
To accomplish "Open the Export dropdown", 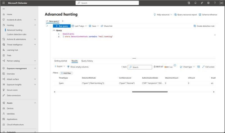I will click(60, 66).
